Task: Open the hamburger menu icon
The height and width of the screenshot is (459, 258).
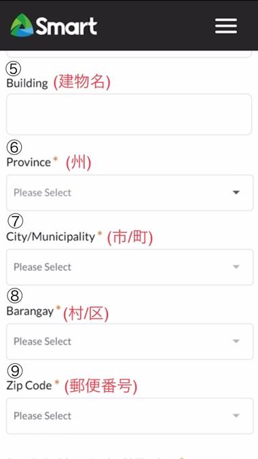Action: 226,26
